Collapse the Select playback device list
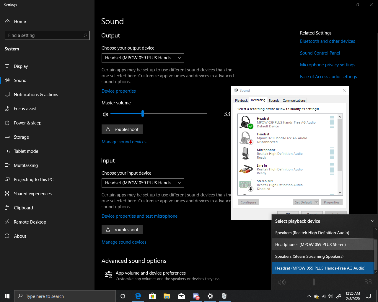The image size is (378, 302). (x=373, y=221)
